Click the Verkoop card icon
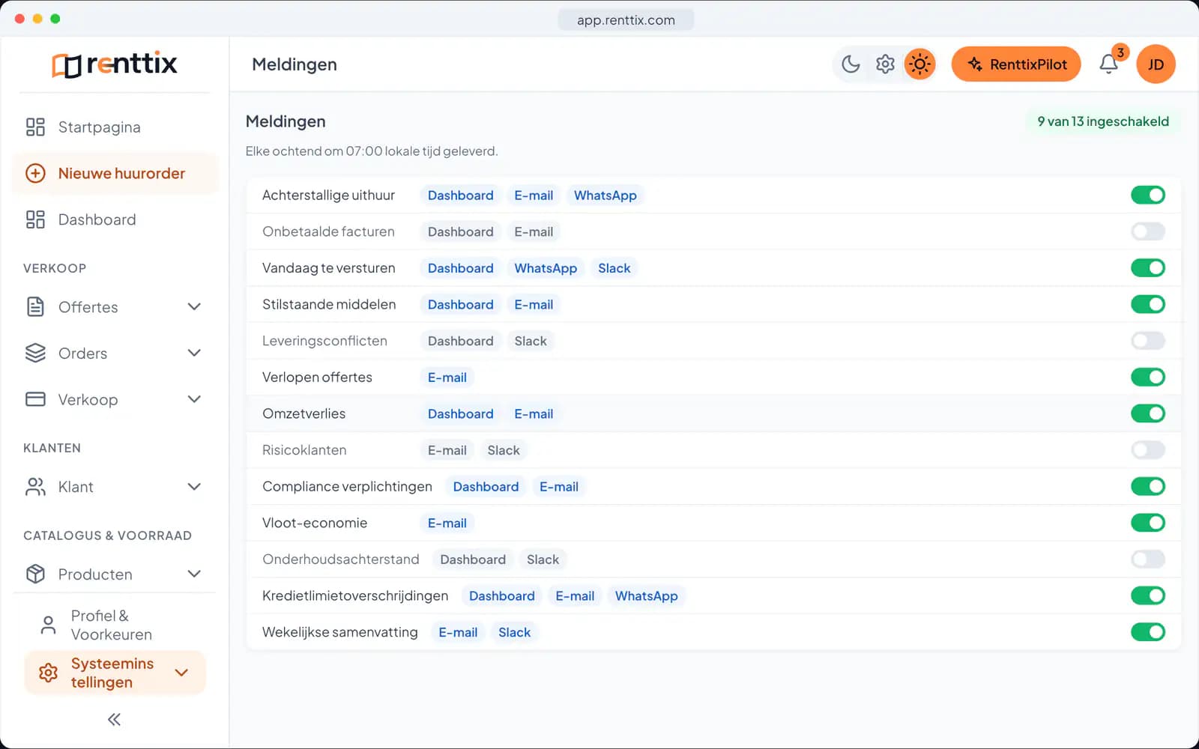The height and width of the screenshot is (749, 1199). pyautogui.click(x=35, y=399)
